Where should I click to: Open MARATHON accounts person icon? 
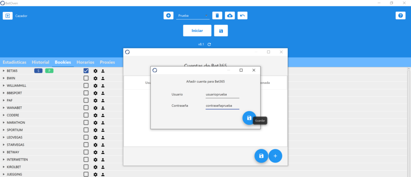click(x=103, y=122)
